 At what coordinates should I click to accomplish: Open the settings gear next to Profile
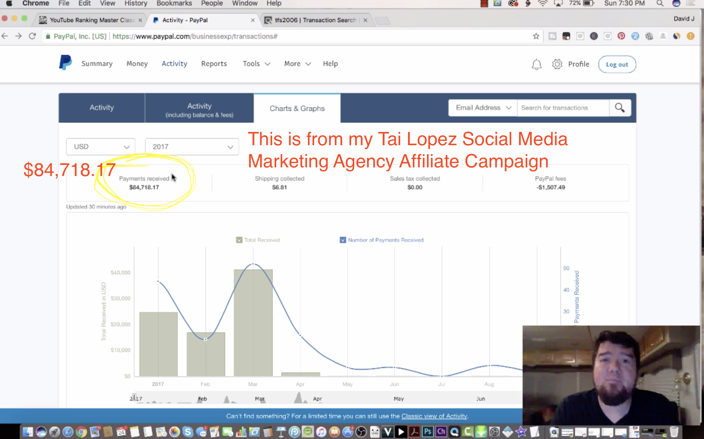click(x=557, y=64)
